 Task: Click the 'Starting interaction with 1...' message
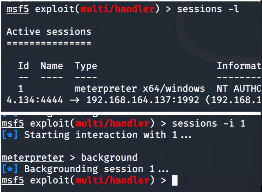tap(108, 135)
